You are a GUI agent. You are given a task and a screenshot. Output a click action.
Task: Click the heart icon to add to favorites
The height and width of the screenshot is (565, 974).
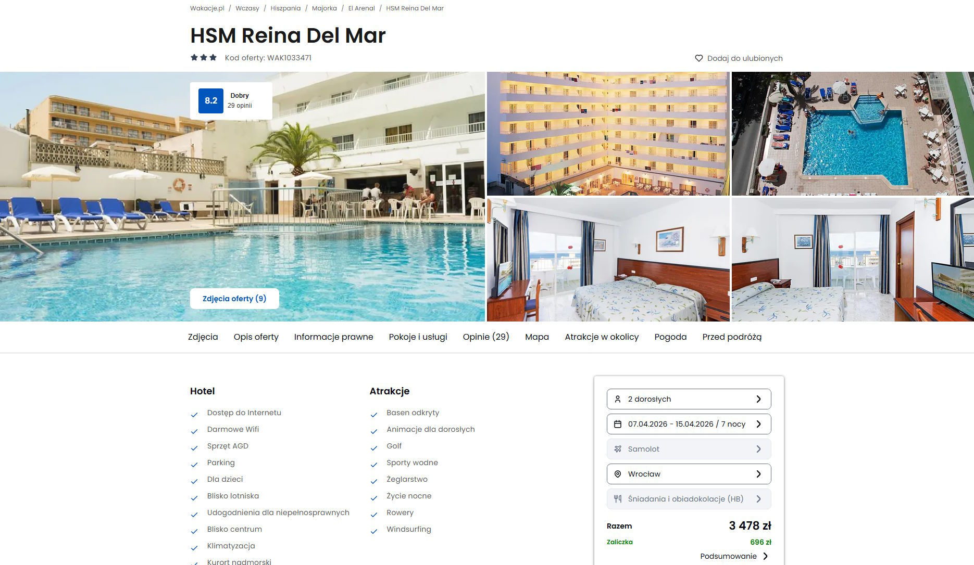(x=699, y=58)
